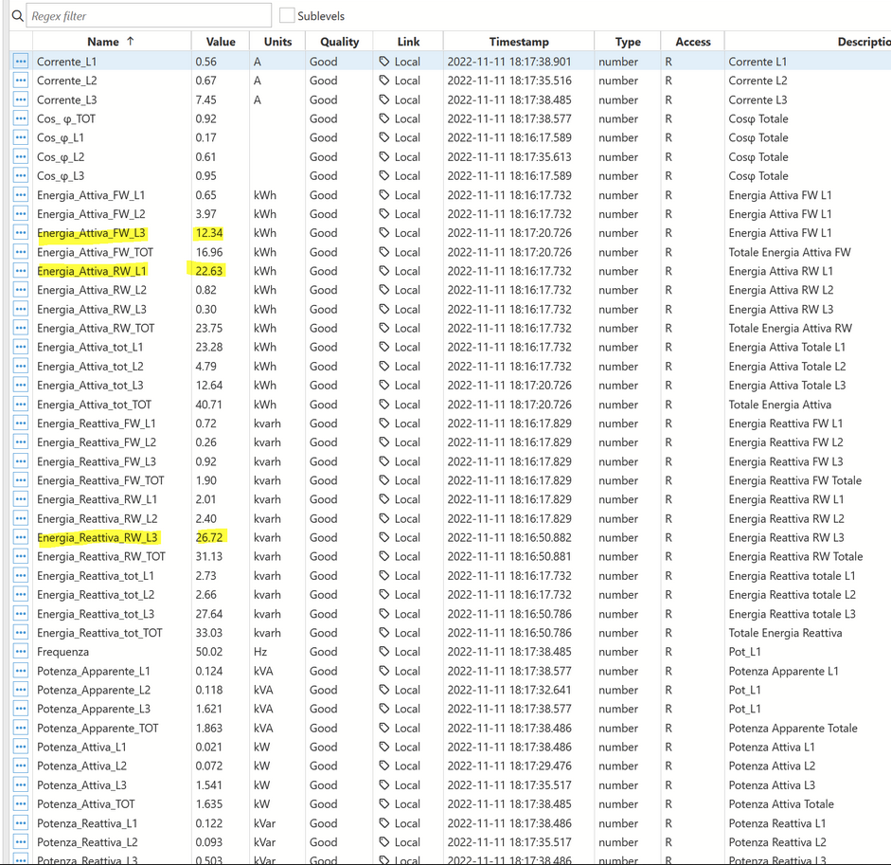Open the ellipsis menu for Energia_Attiva_FW_L3
Image resolution: width=891 pixels, height=865 pixels.
[21, 233]
